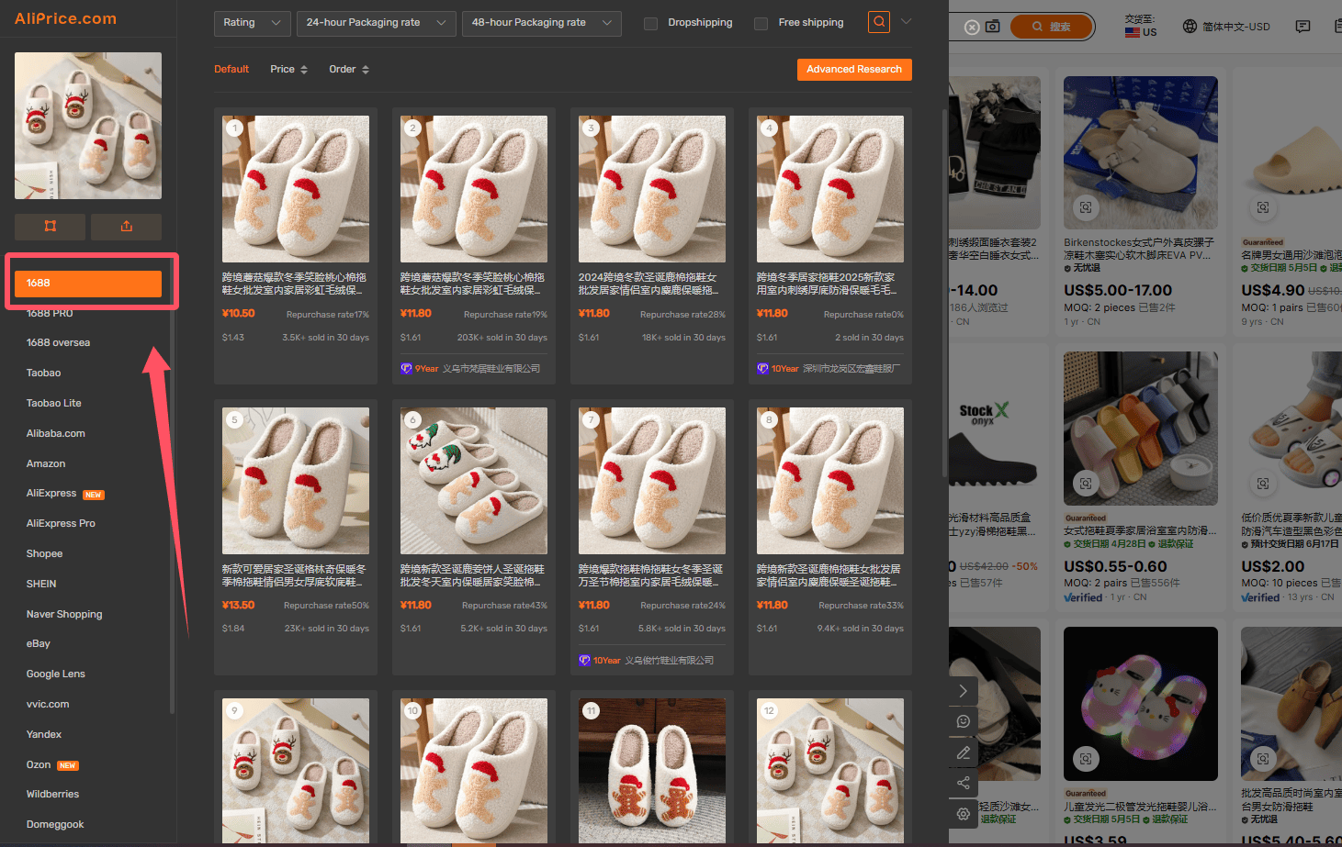This screenshot has width=1342, height=847.
Task: Open the Rating dropdown
Action: point(253,23)
